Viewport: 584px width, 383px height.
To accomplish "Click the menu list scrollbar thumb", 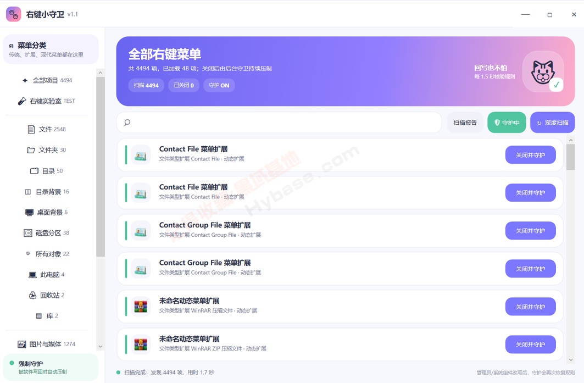I will [571, 157].
